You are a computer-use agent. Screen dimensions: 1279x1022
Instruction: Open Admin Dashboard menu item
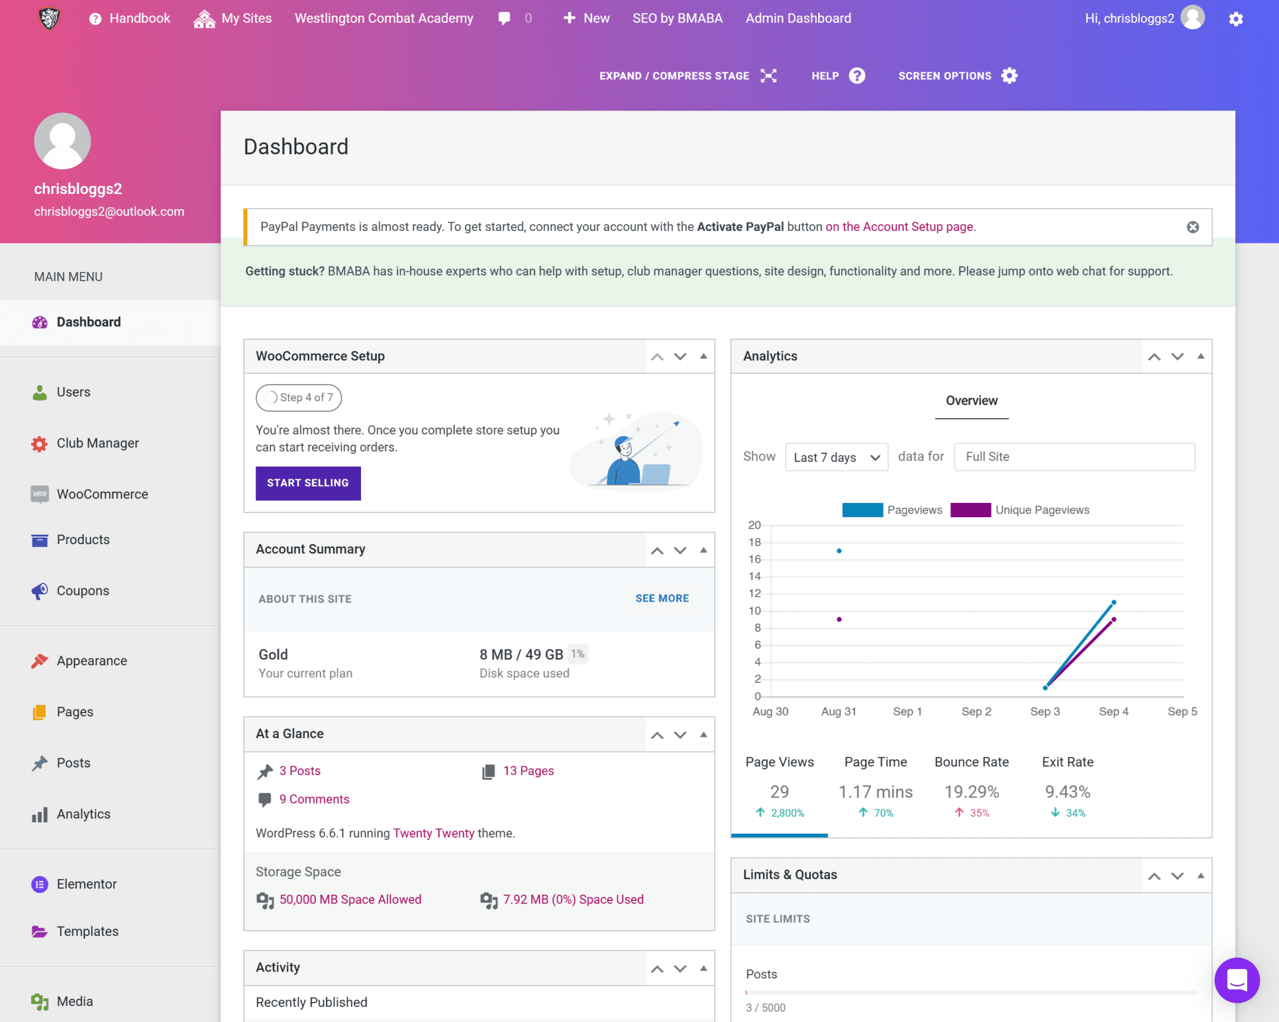(x=798, y=18)
